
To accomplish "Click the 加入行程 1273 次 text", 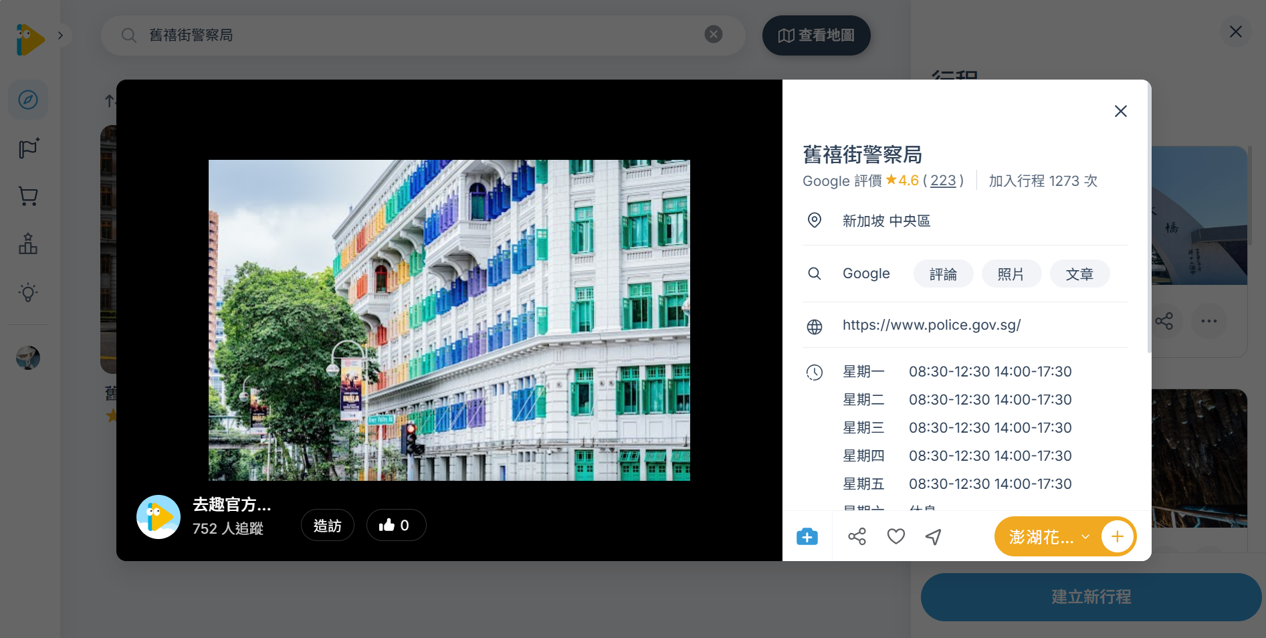I will [x=1043, y=181].
